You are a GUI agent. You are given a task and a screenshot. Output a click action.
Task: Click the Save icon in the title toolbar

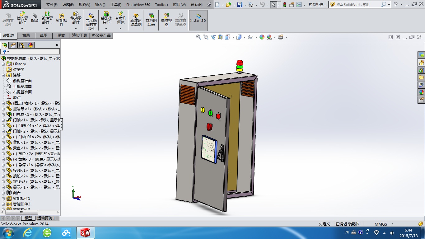pyautogui.click(x=240, y=5)
